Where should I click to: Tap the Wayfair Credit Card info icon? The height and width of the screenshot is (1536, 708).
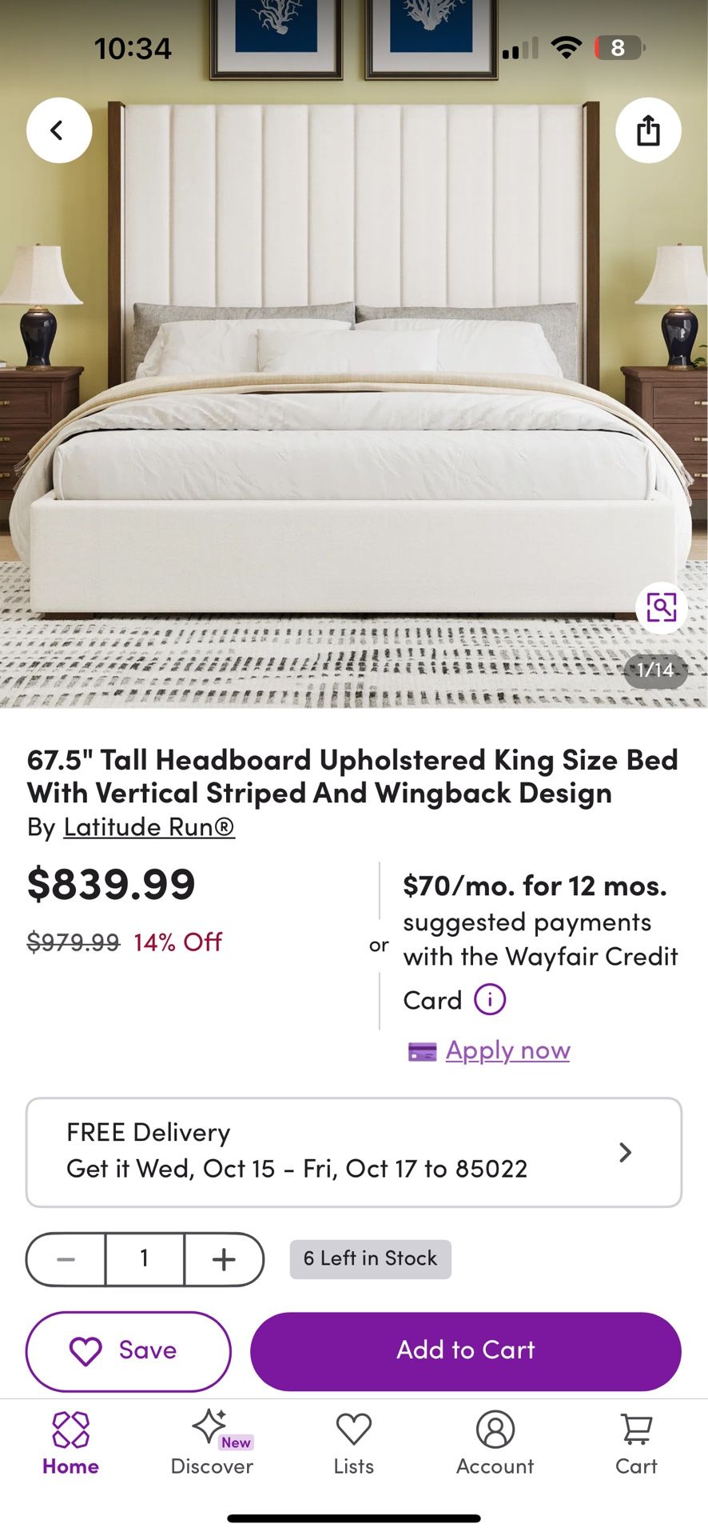coord(489,999)
